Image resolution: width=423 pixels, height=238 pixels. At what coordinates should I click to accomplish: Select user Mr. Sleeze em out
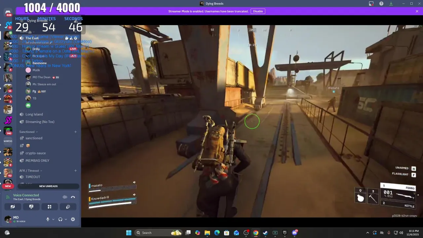[44, 84]
